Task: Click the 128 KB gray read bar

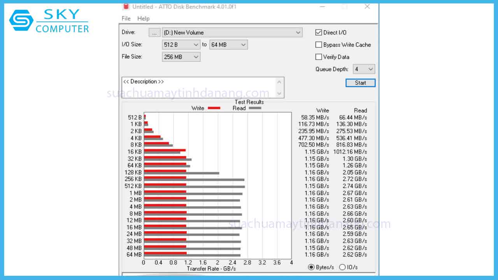Action: (182, 173)
